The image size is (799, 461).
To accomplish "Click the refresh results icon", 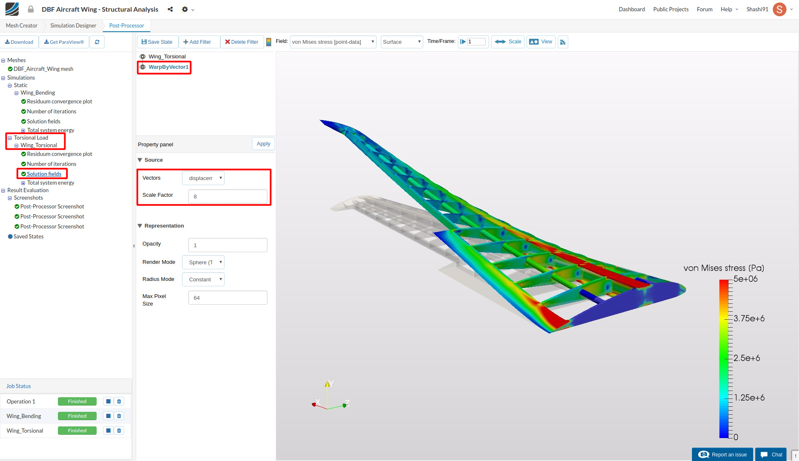I will (x=97, y=42).
